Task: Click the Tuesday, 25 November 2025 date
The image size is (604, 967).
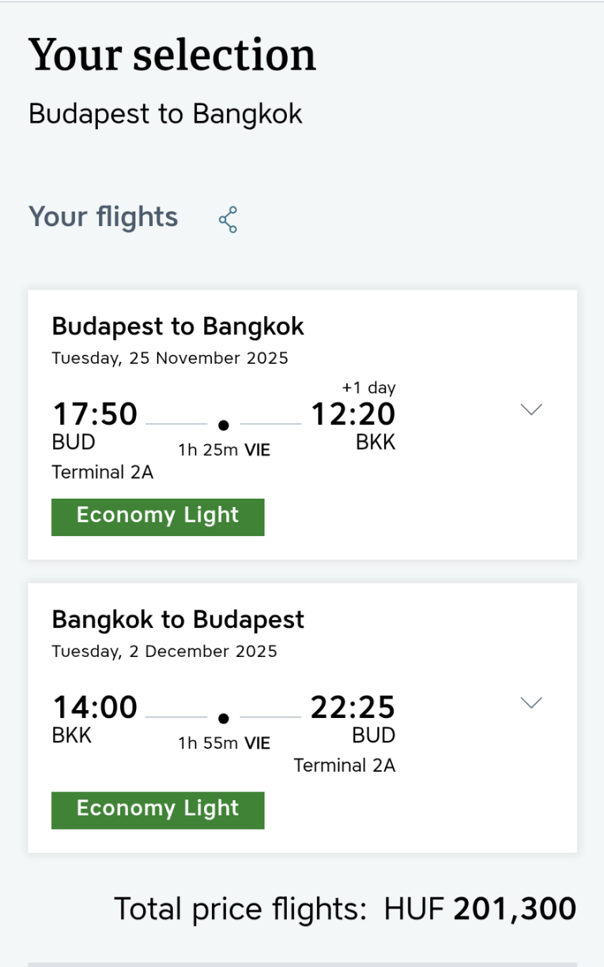Action: pyautogui.click(x=170, y=358)
